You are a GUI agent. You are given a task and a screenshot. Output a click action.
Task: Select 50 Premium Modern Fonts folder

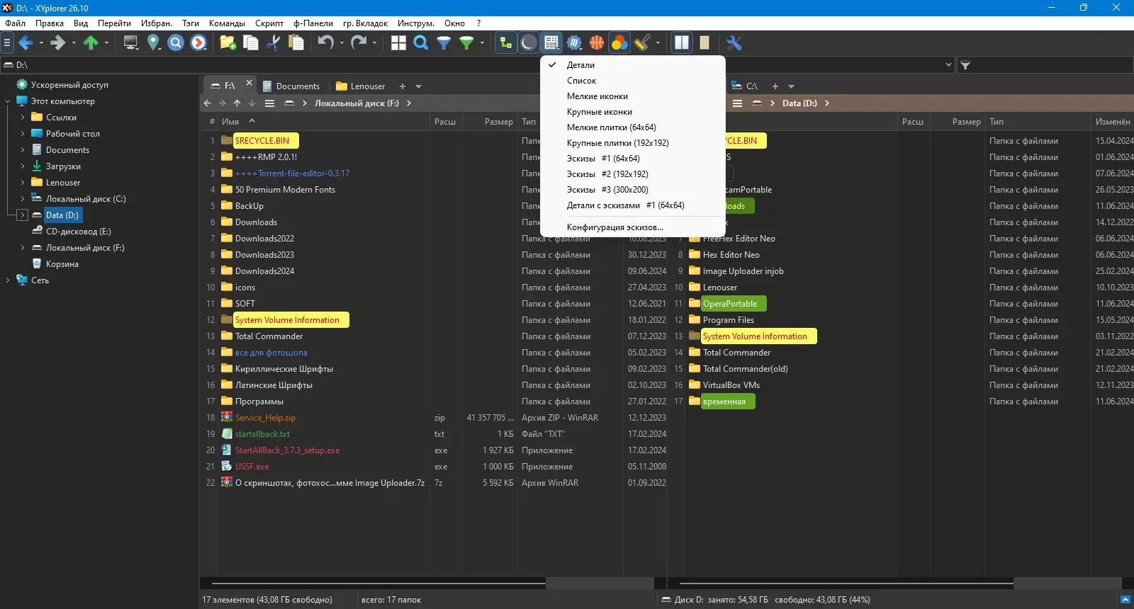(x=285, y=190)
